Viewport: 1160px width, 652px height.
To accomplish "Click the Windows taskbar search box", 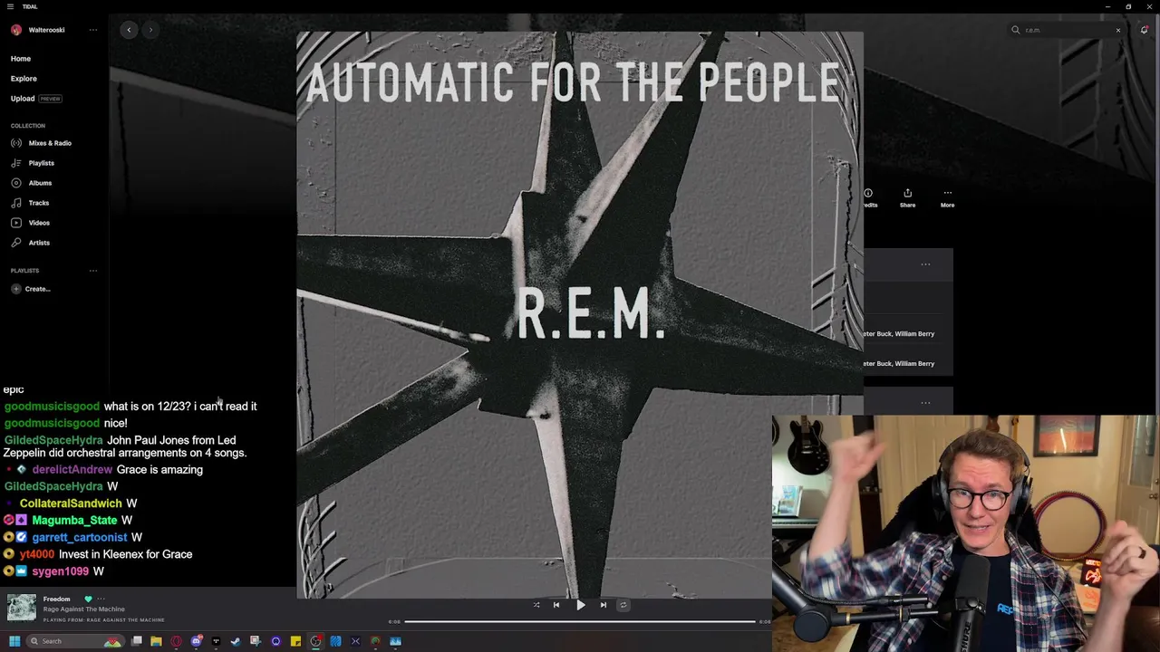I will coord(74,641).
